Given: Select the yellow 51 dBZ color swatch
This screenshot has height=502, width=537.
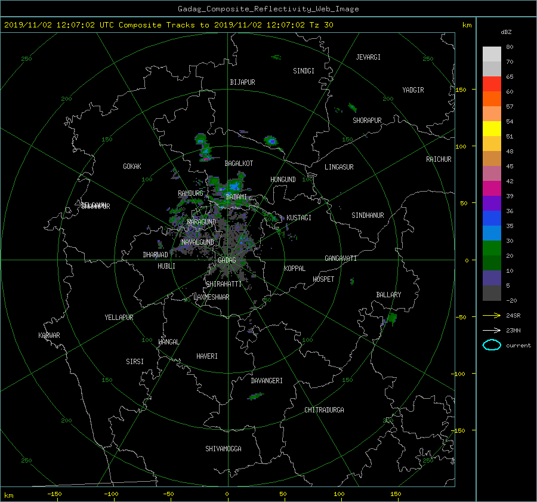Looking at the screenshot, I should 492,128.
